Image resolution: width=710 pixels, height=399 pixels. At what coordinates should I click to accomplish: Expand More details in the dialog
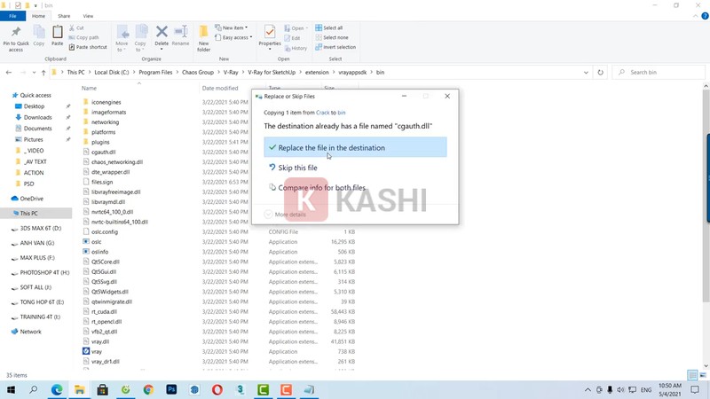click(x=286, y=215)
